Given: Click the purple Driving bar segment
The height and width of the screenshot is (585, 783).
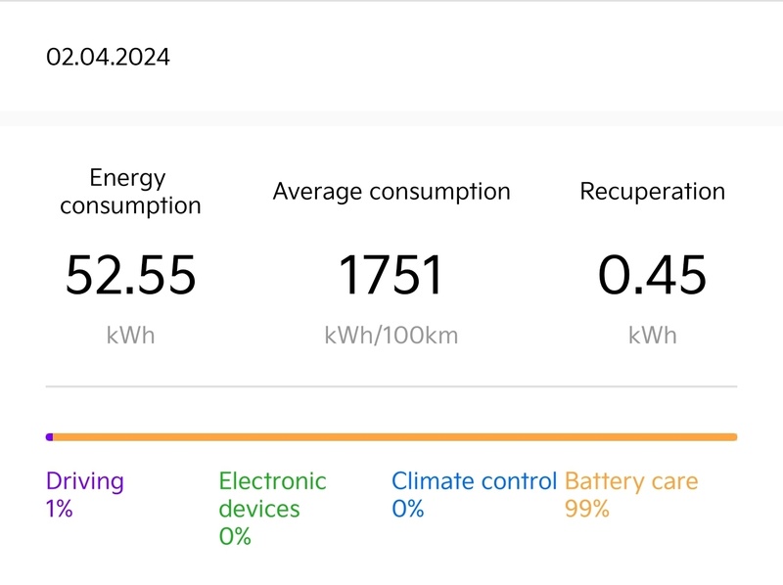Looking at the screenshot, I should (x=50, y=437).
